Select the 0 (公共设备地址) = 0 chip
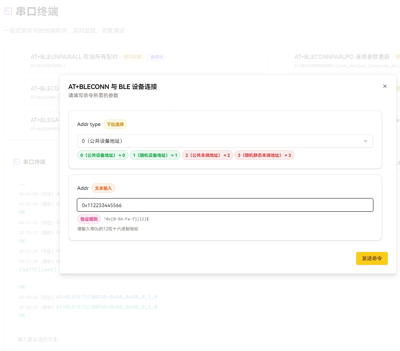 click(103, 155)
